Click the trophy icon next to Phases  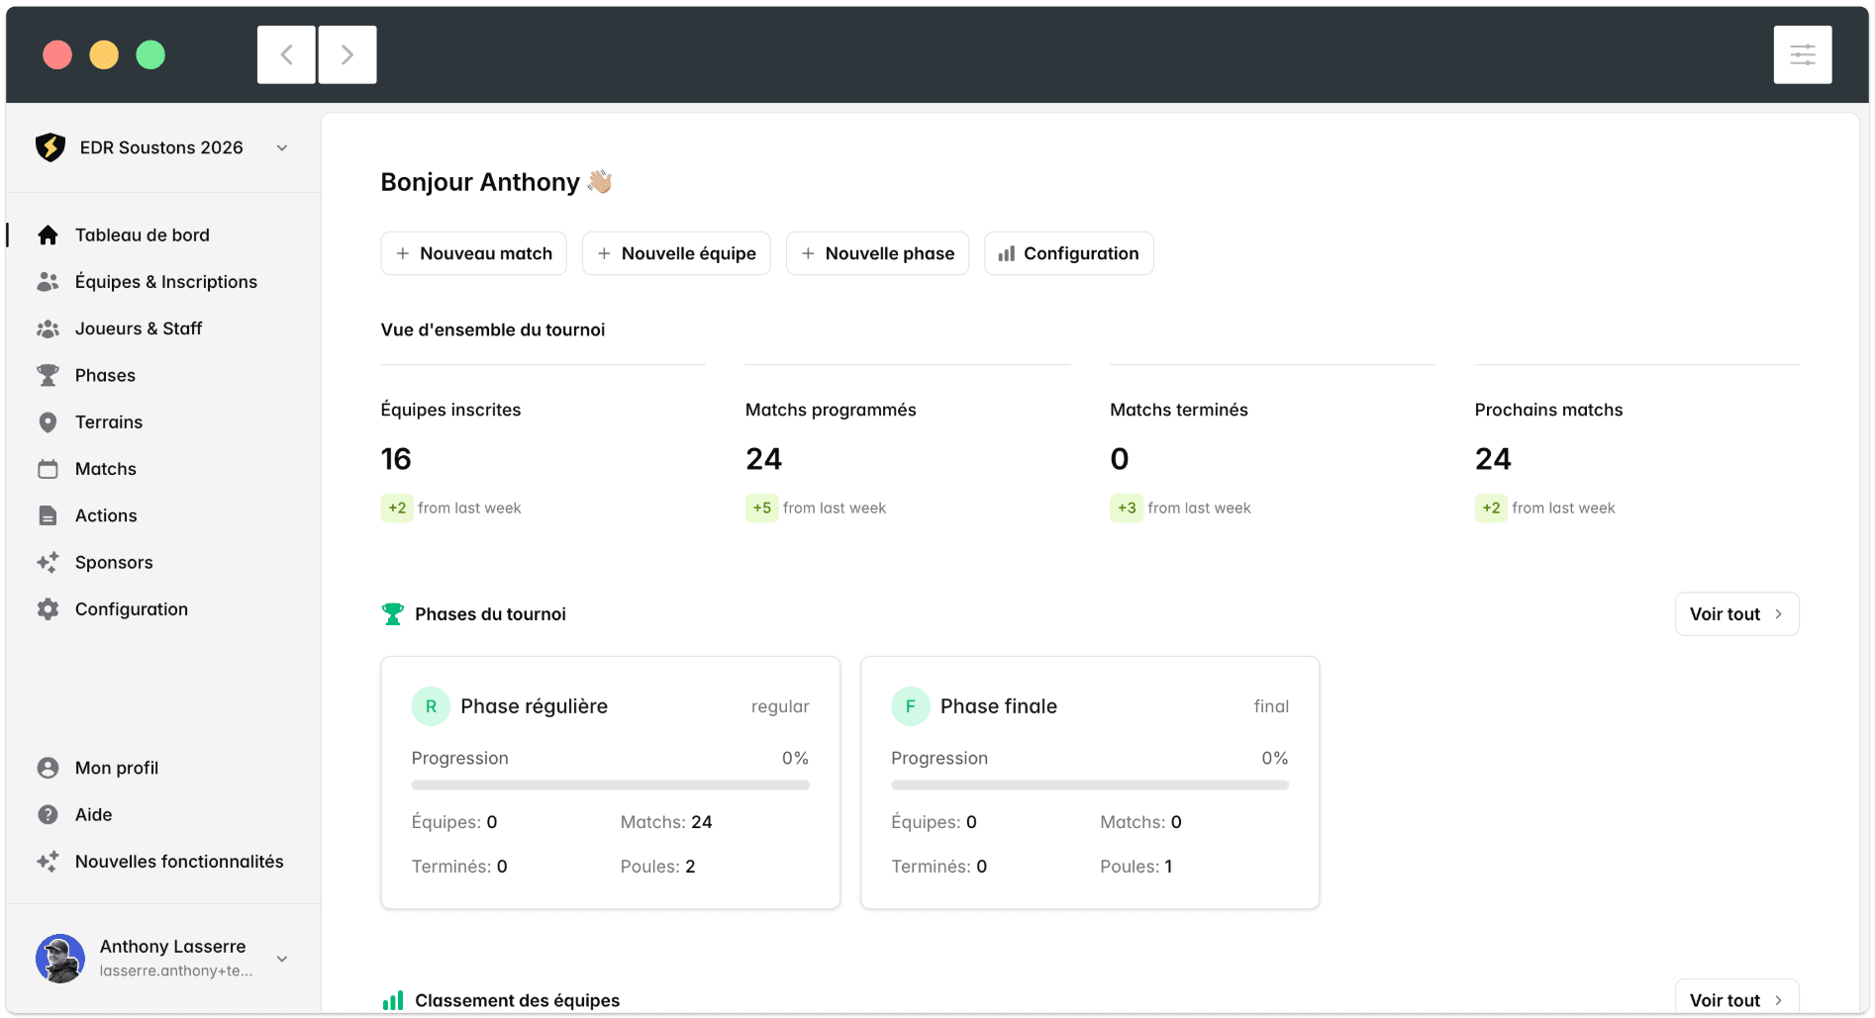[48, 375]
